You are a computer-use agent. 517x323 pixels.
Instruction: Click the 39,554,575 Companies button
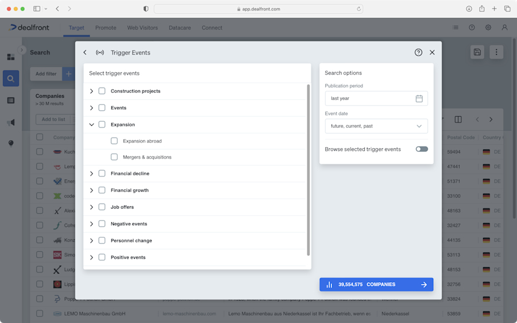(376, 284)
